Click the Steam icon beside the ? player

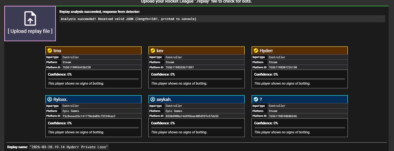256,99
